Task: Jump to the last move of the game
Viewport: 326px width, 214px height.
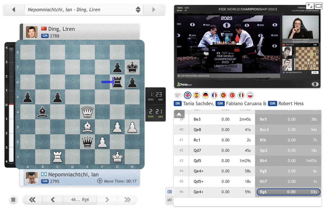Action: click(x=127, y=200)
